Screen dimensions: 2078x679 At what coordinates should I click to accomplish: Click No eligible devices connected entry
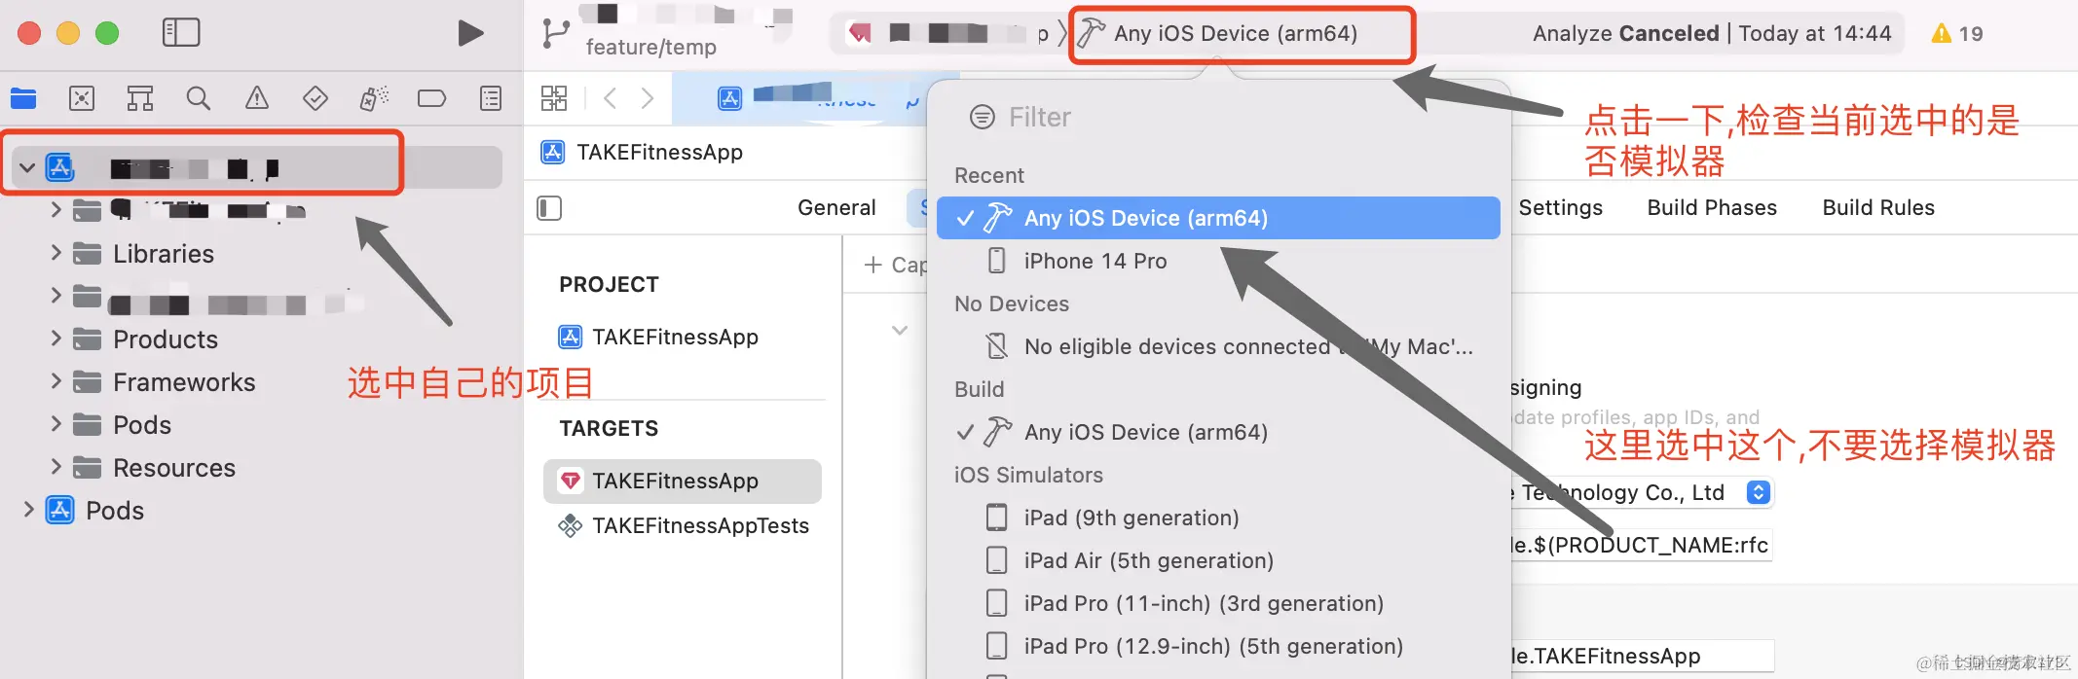click(1218, 346)
